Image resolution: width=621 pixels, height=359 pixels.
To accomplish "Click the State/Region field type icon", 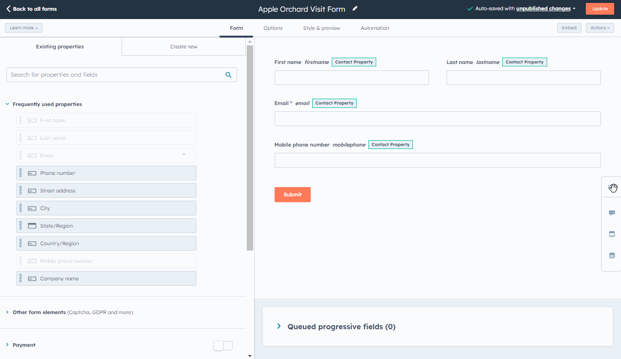I will point(32,226).
